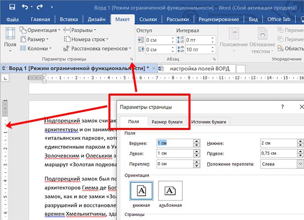Click the left indent marker on the ruler
Image resolution: width=304 pixels, height=220 pixels.
(x=45, y=80)
